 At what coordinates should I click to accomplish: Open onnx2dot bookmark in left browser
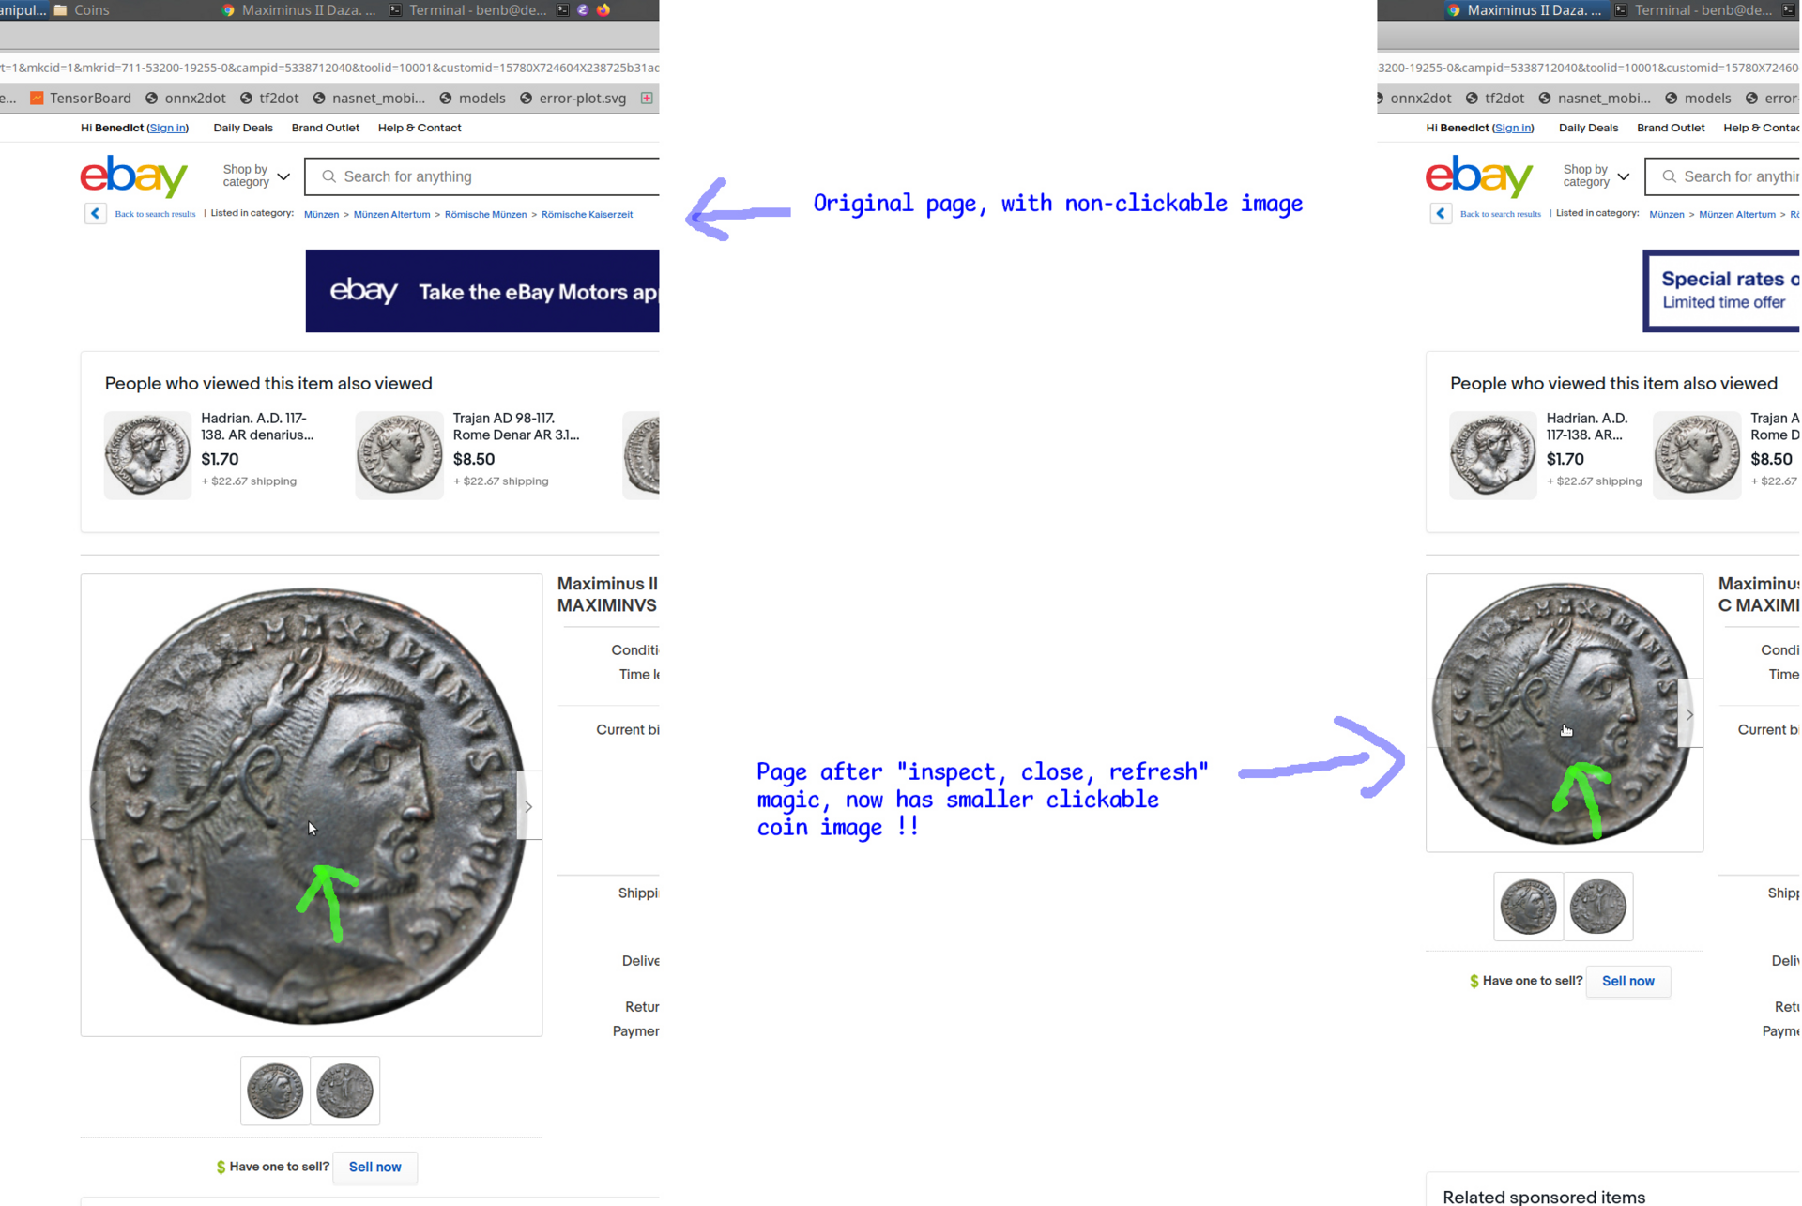click(x=186, y=98)
